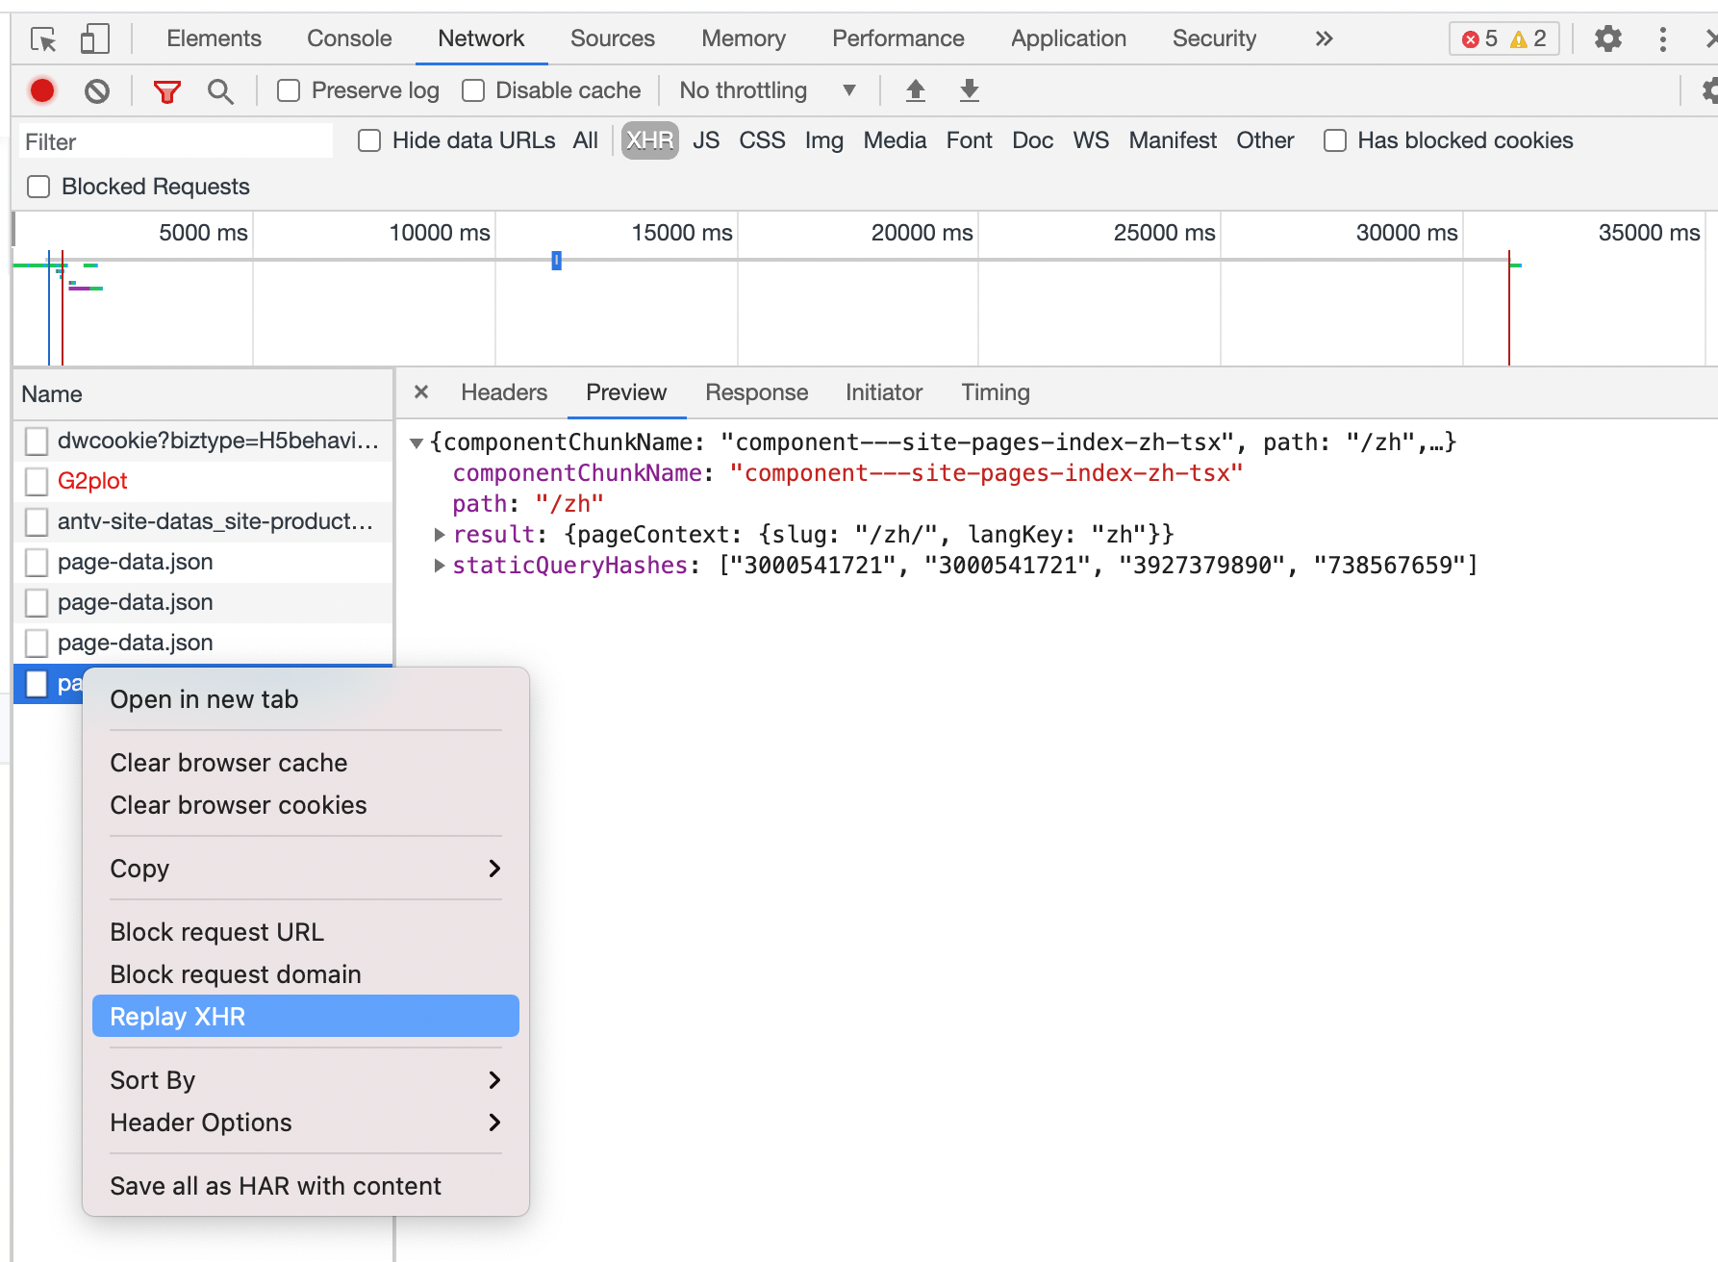Filter requests by Manifest
Image resolution: width=1718 pixels, height=1262 pixels.
click(1173, 140)
